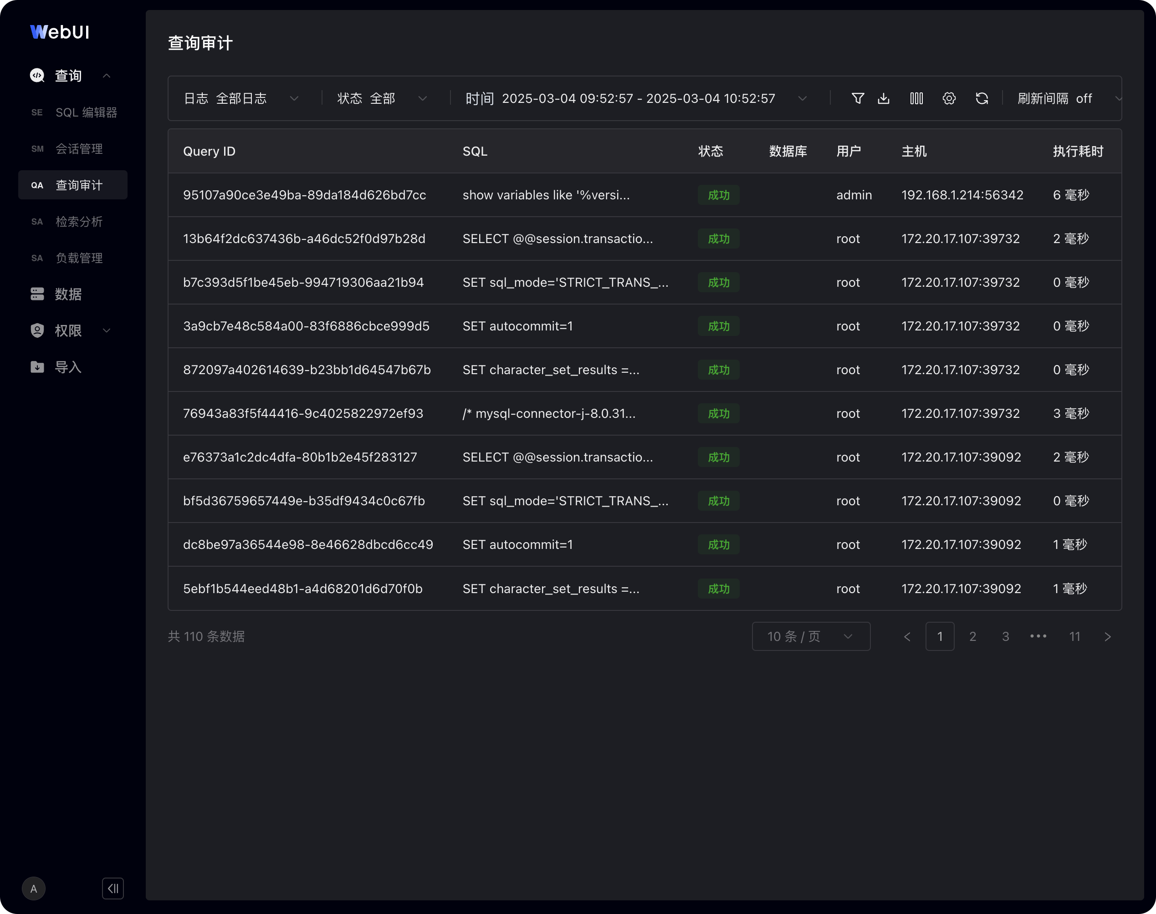Click the 3 毫秒 execution time cell
This screenshot has height=914, width=1156.
1071,414
